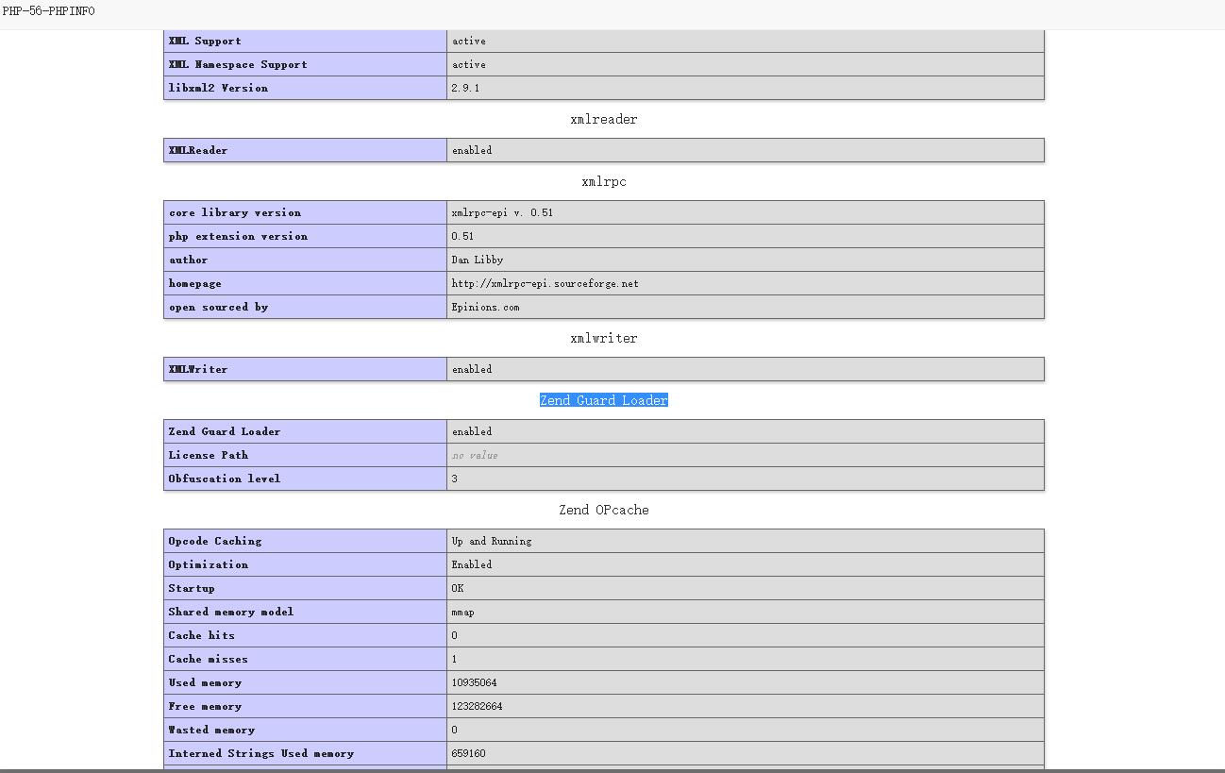Click the Zend OPcache section heading
The width and height of the screenshot is (1225, 773).
604,511
